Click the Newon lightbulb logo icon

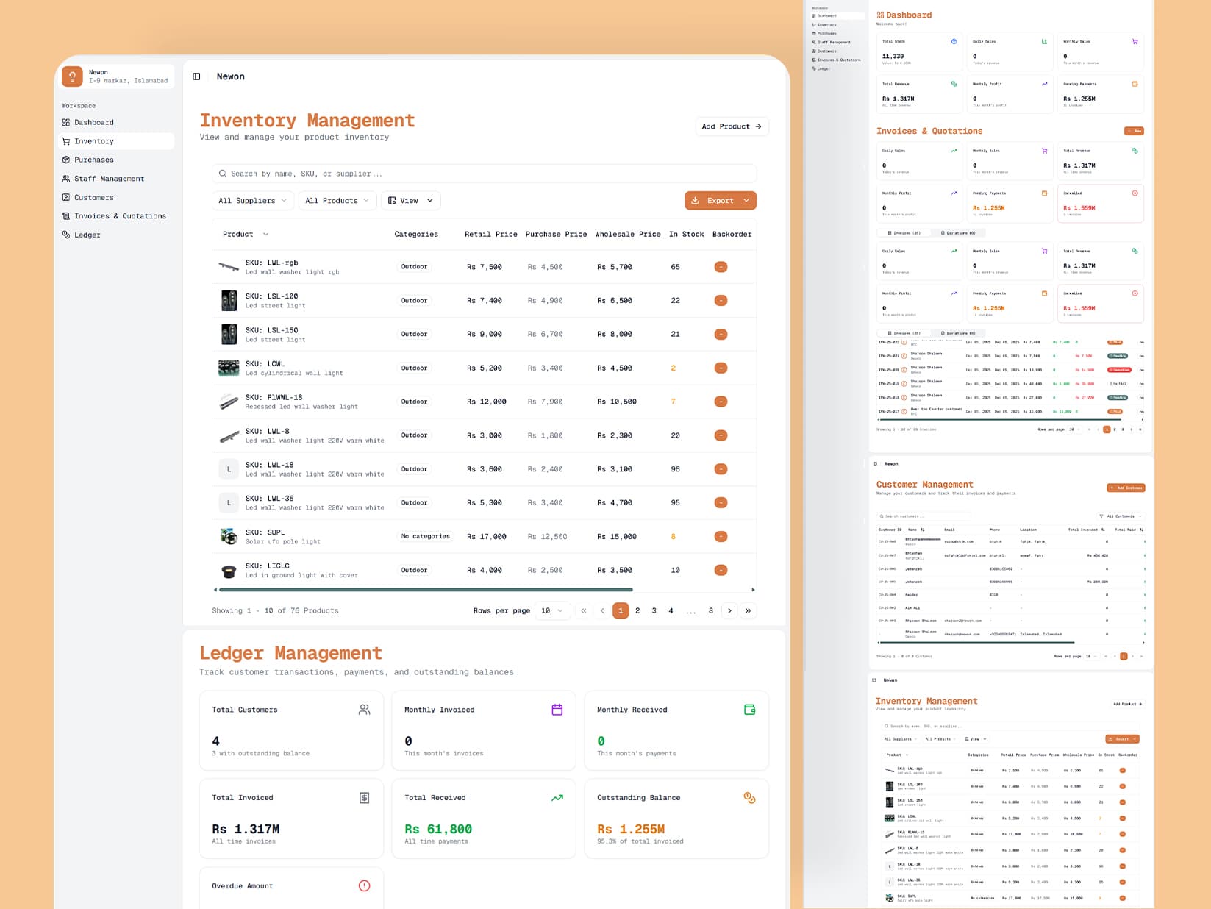(72, 76)
